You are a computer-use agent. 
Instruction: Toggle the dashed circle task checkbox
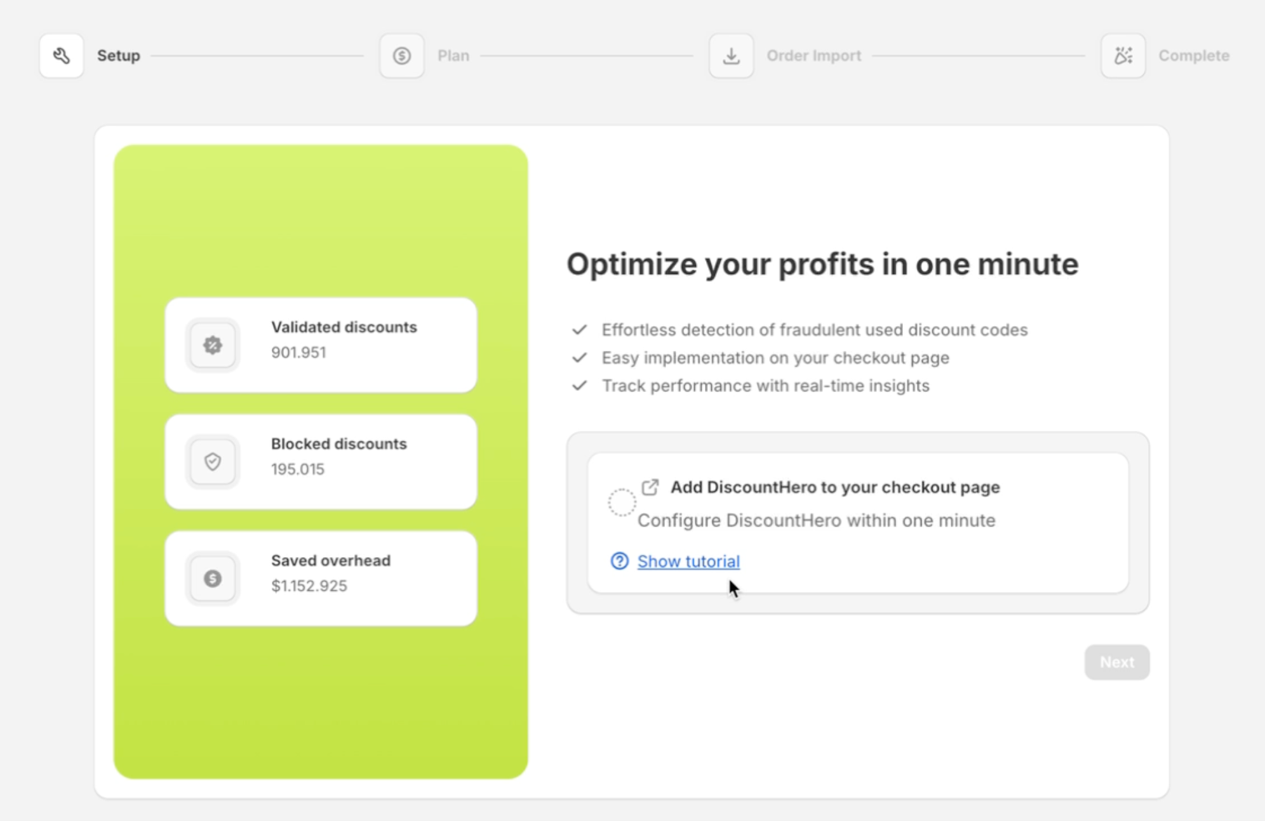(x=622, y=502)
